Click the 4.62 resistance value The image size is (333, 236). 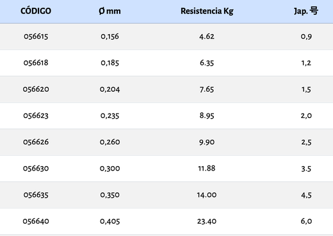(207, 37)
